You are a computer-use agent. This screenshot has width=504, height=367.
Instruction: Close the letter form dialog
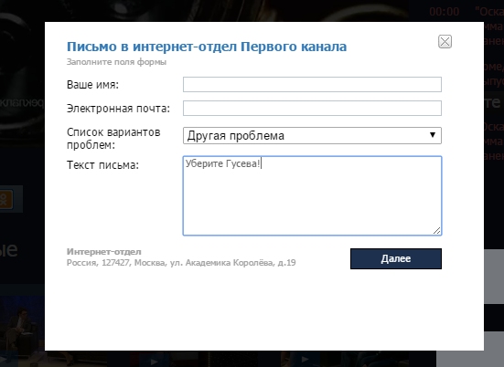pyautogui.click(x=445, y=42)
